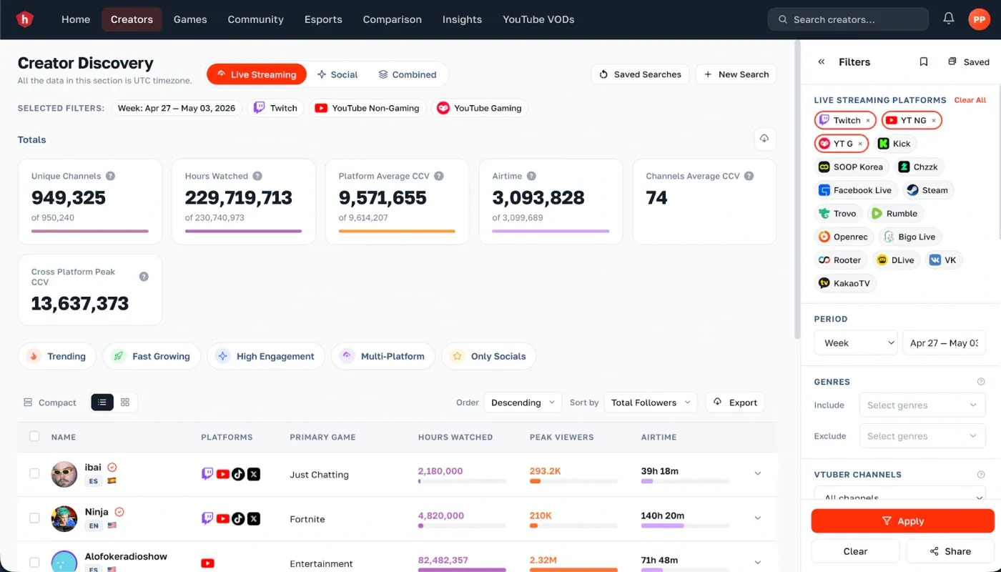The height and width of the screenshot is (572, 1001).
Task: Collapse the Filters panel with double chevron
Action: tap(822, 62)
